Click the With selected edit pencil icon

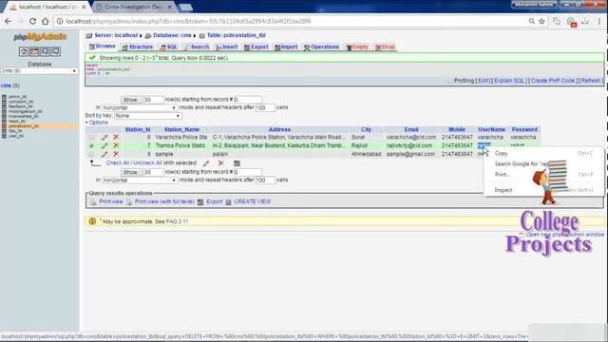(206, 163)
